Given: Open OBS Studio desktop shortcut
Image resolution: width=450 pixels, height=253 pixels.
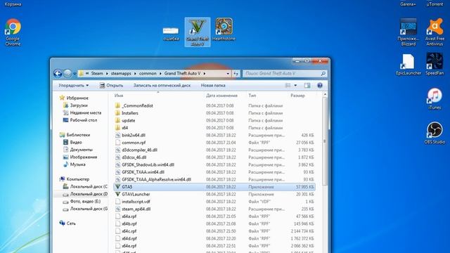Looking at the screenshot, I should 435,133.
